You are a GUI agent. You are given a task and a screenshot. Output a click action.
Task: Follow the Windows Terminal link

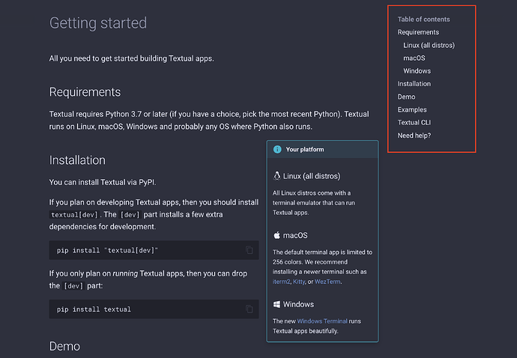[322, 321]
